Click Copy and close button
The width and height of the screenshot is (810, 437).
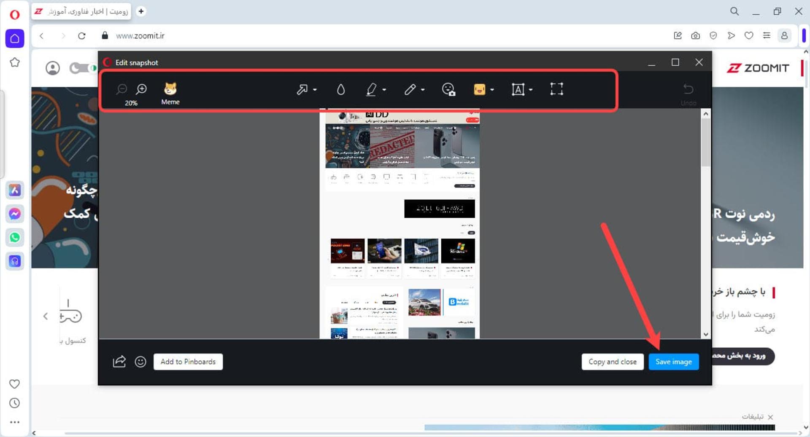[x=613, y=362]
